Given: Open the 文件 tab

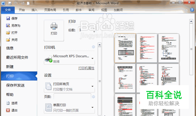Looking at the screenshot, I should [8, 10].
